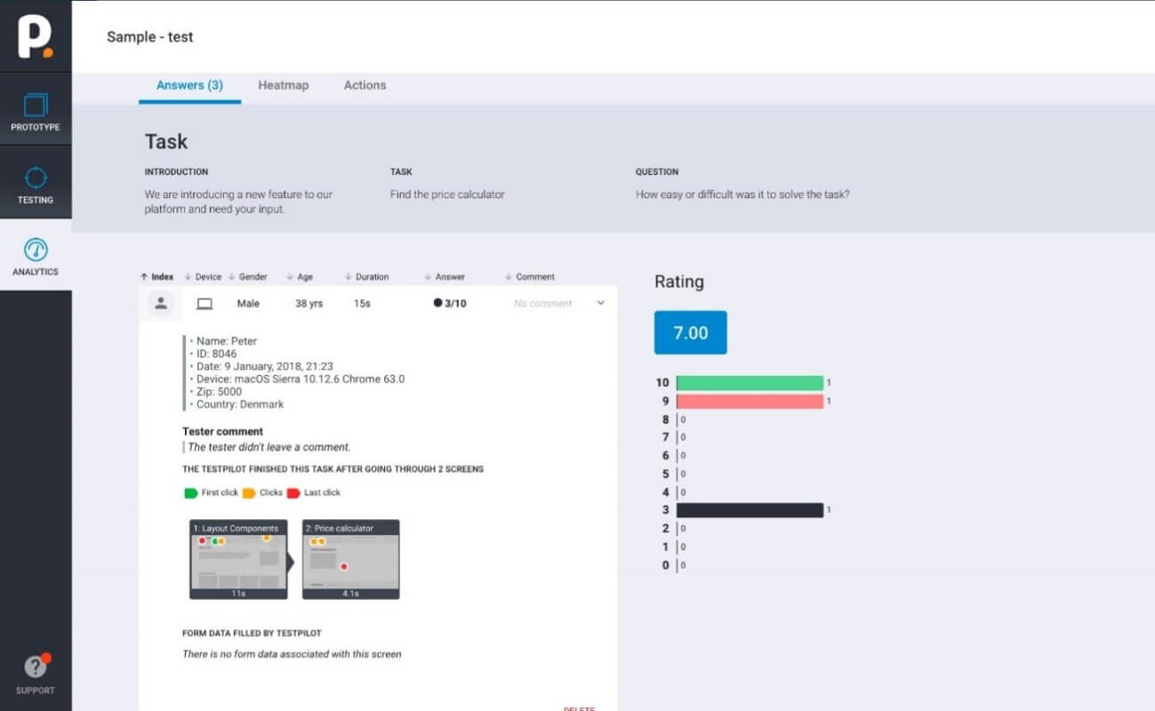This screenshot has width=1155, height=711.
Task: Sort answers by Duration column
Action: tap(366, 276)
